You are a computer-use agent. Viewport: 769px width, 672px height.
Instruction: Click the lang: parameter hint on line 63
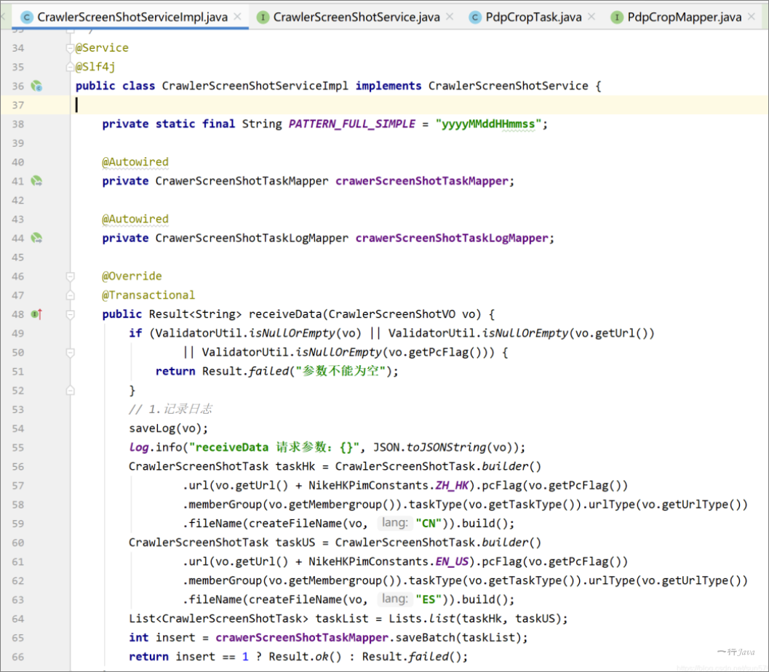point(394,599)
